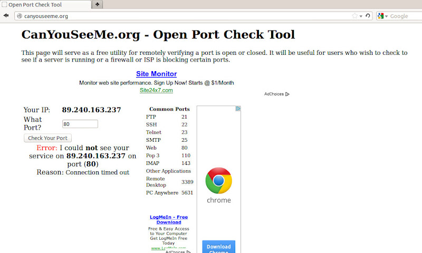
Task: Click the Google search engine icon
Action: tap(380, 16)
